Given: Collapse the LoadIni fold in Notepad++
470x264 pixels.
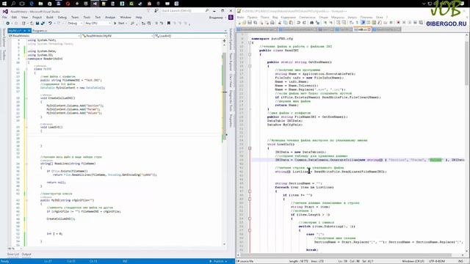Looking at the screenshot, I should tap(250, 148).
